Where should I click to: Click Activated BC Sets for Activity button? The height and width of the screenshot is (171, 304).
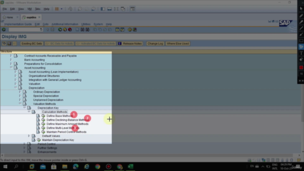pyautogui.click(x=96, y=43)
